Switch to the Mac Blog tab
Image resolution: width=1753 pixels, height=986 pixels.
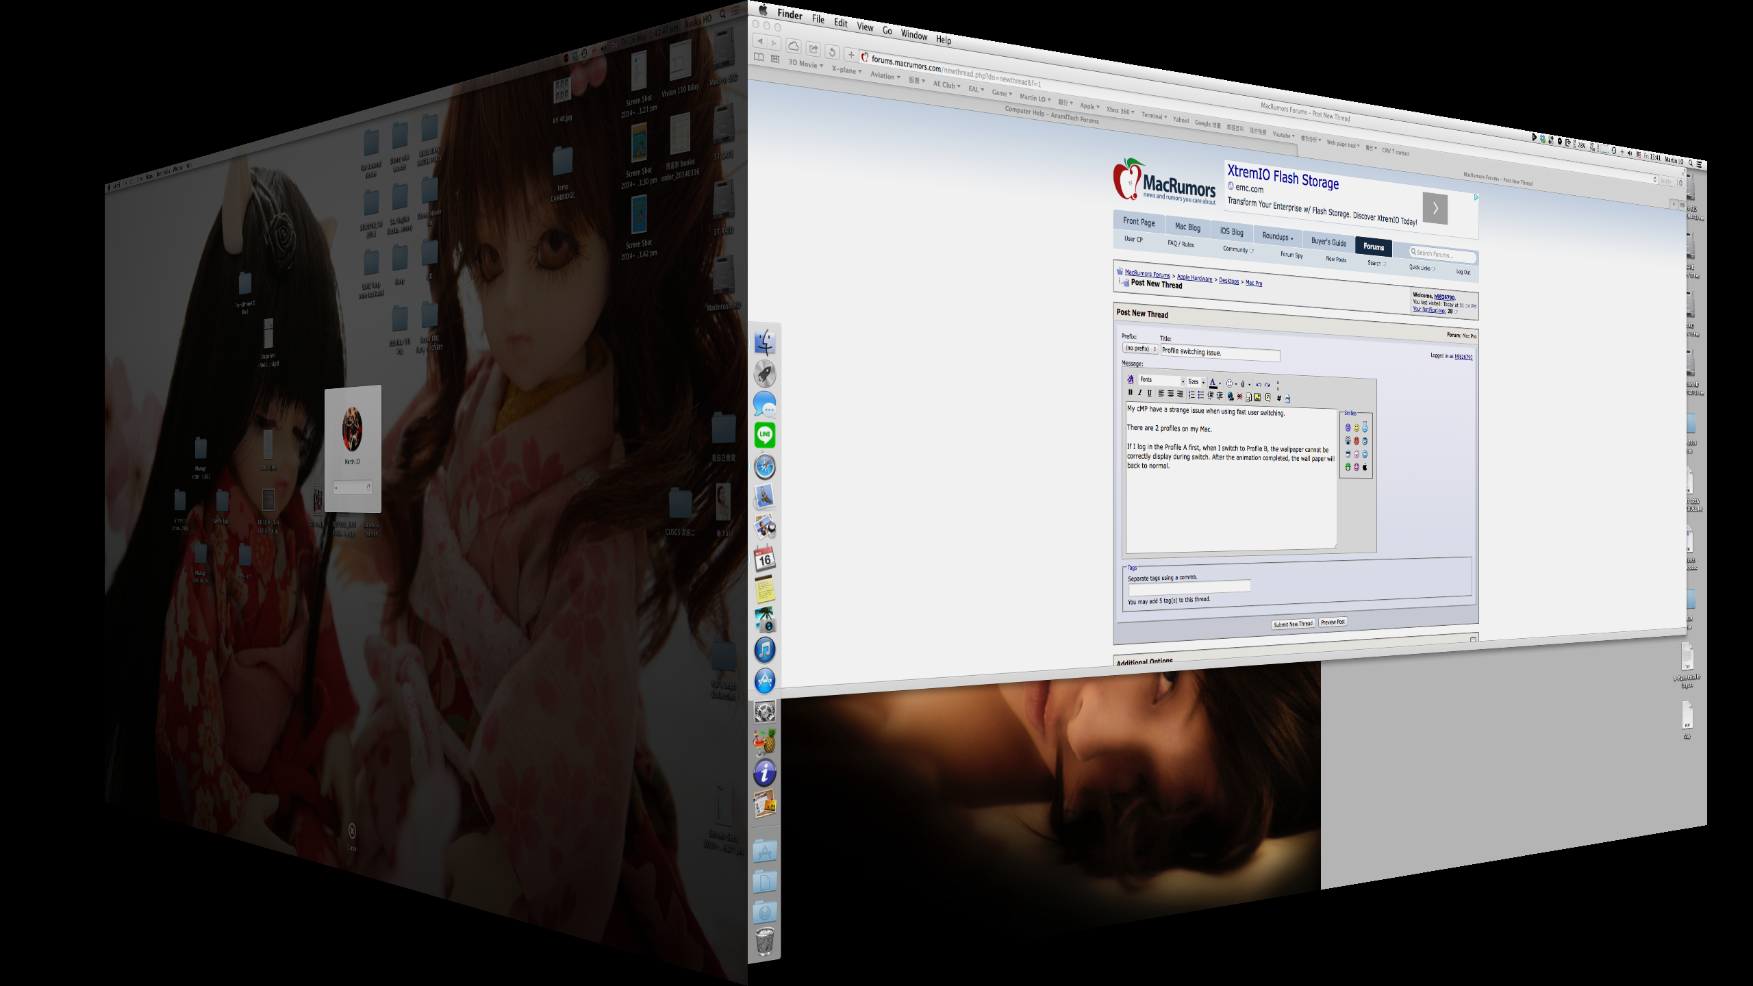click(x=1187, y=227)
